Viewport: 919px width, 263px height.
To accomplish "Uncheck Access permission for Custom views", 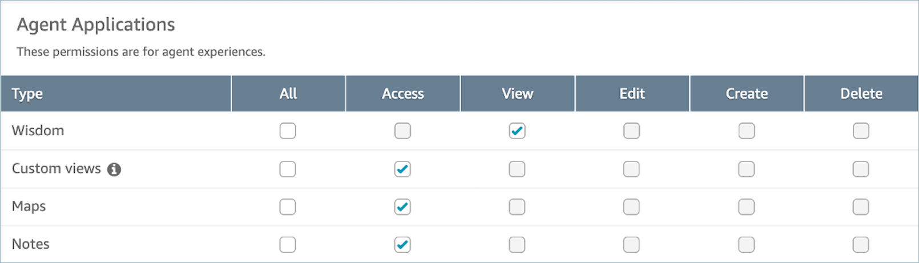I will click(x=402, y=169).
